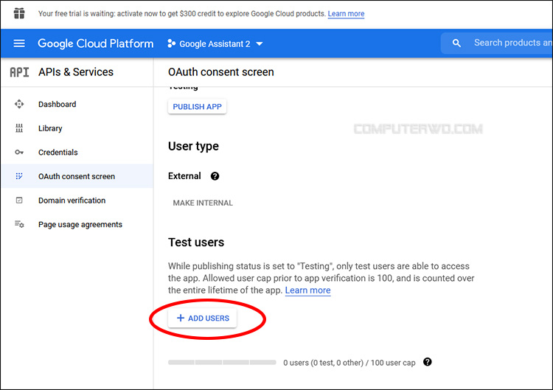Click the PUBLISH APP button
553x390 pixels.
(197, 106)
